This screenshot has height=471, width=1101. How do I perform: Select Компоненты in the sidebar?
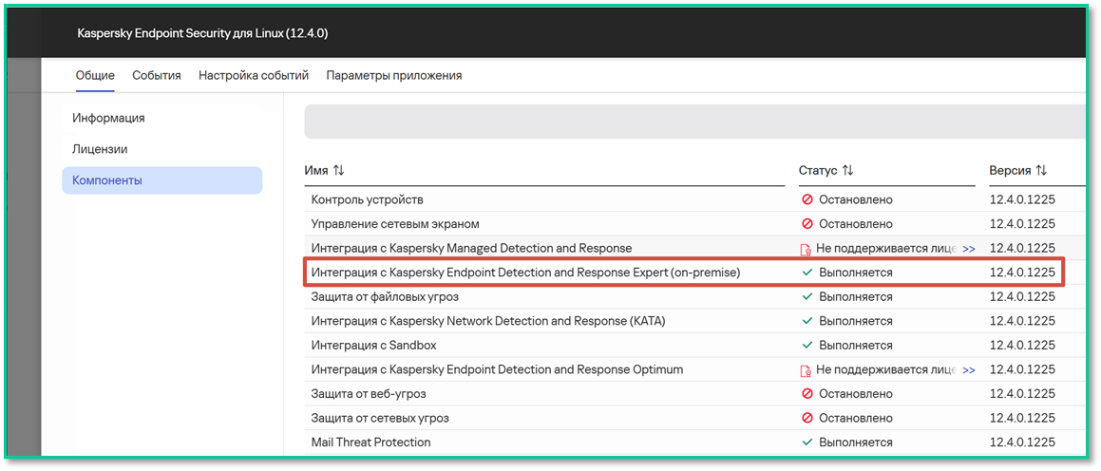[162, 180]
